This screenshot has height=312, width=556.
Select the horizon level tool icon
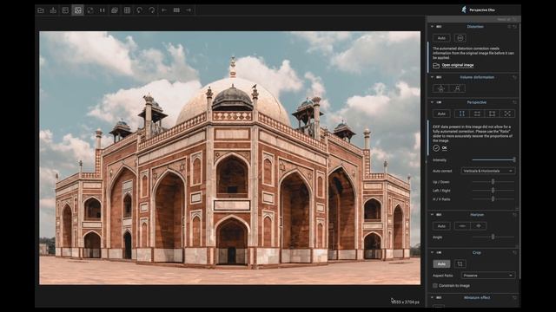click(x=479, y=225)
